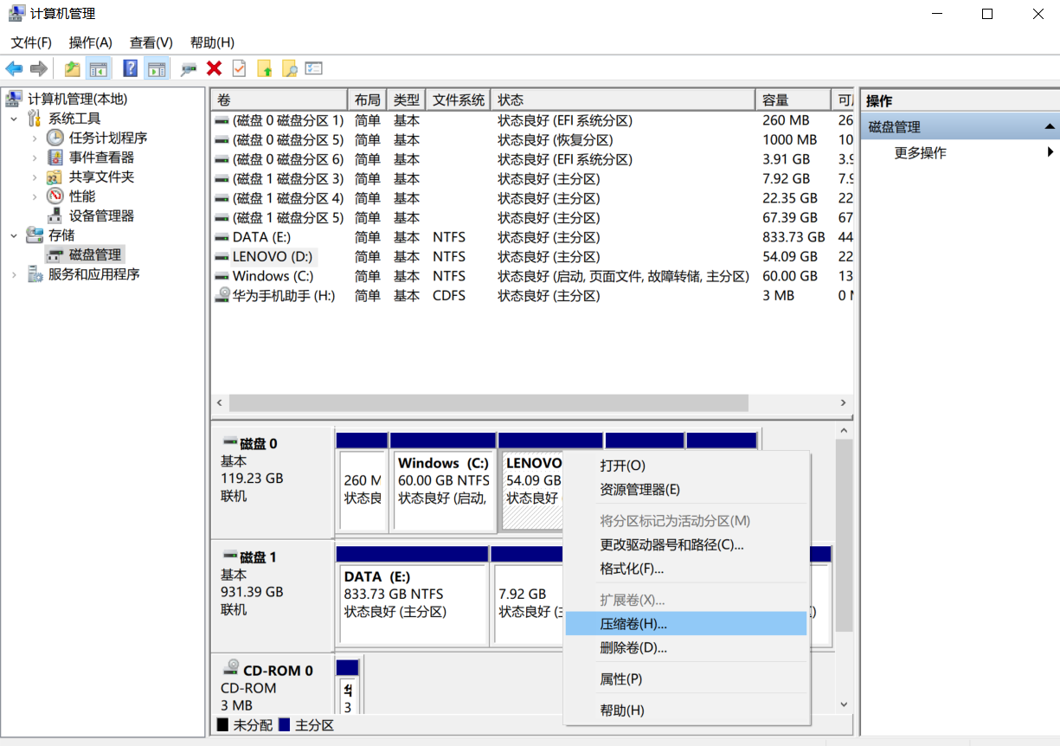
Task: Select the 7.92 GB partition on 磁盘 1
Action: pyautogui.click(x=527, y=604)
